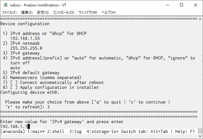Open the ウィンドウ(W) menu
The width and height of the screenshot is (203, 139).
pos(88,13)
